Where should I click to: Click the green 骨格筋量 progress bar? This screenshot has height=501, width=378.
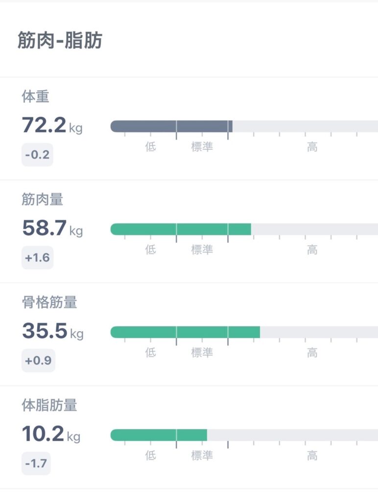185,332
